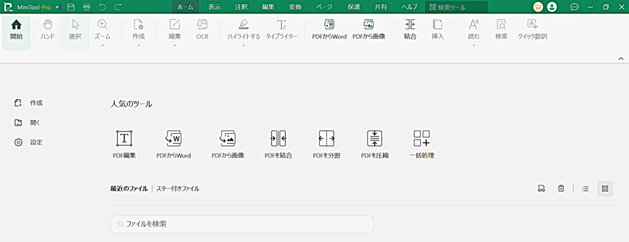This screenshot has height=242, width=629.
Task: Open PDFから画像 in popular tools
Action: point(227,144)
